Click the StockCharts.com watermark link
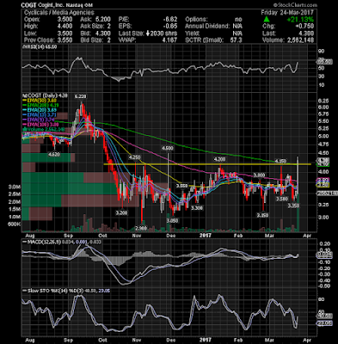 pos(295,5)
